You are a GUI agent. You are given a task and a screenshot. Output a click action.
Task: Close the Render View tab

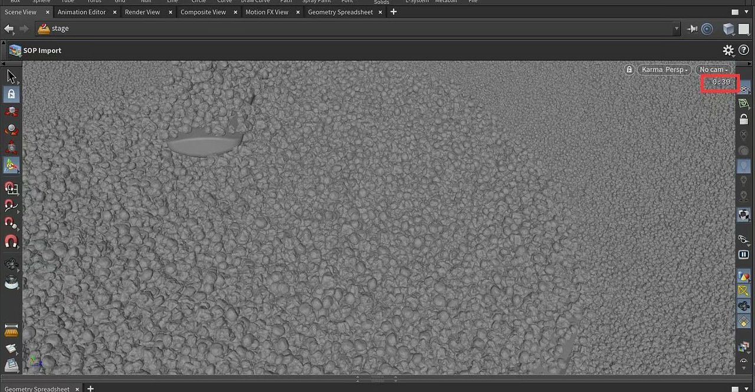(x=170, y=12)
